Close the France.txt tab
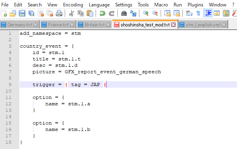 point(72,24)
